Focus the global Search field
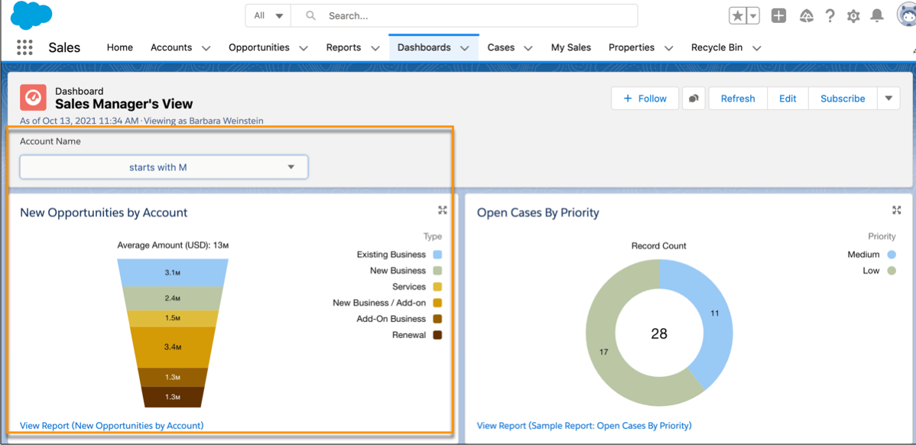The width and height of the screenshot is (916, 445). coord(464,16)
